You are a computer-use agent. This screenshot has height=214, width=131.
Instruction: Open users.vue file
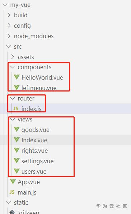click(34, 171)
